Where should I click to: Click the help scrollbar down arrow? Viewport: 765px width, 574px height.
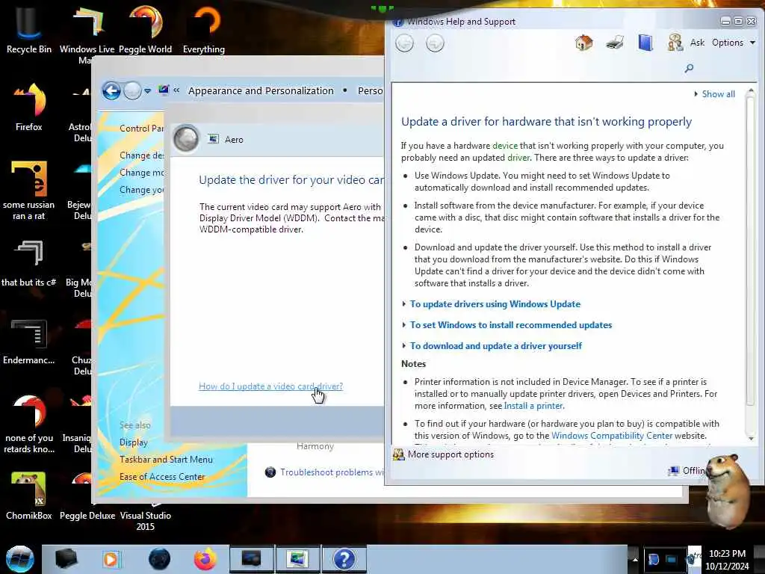click(x=751, y=438)
